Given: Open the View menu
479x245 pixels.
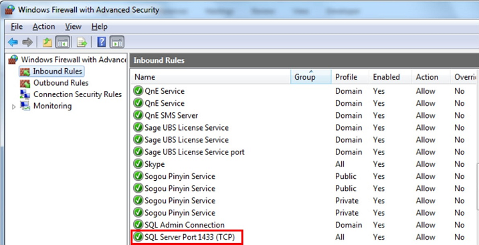Looking at the screenshot, I should [73, 27].
